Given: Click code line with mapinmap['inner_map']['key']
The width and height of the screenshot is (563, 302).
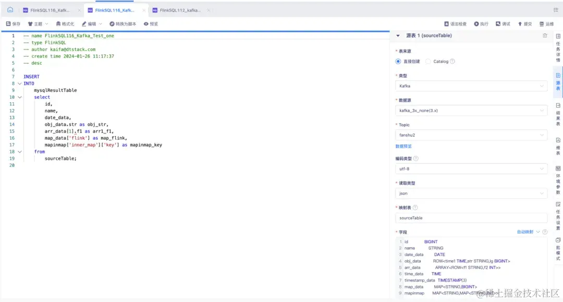Looking at the screenshot, I should [x=103, y=144].
